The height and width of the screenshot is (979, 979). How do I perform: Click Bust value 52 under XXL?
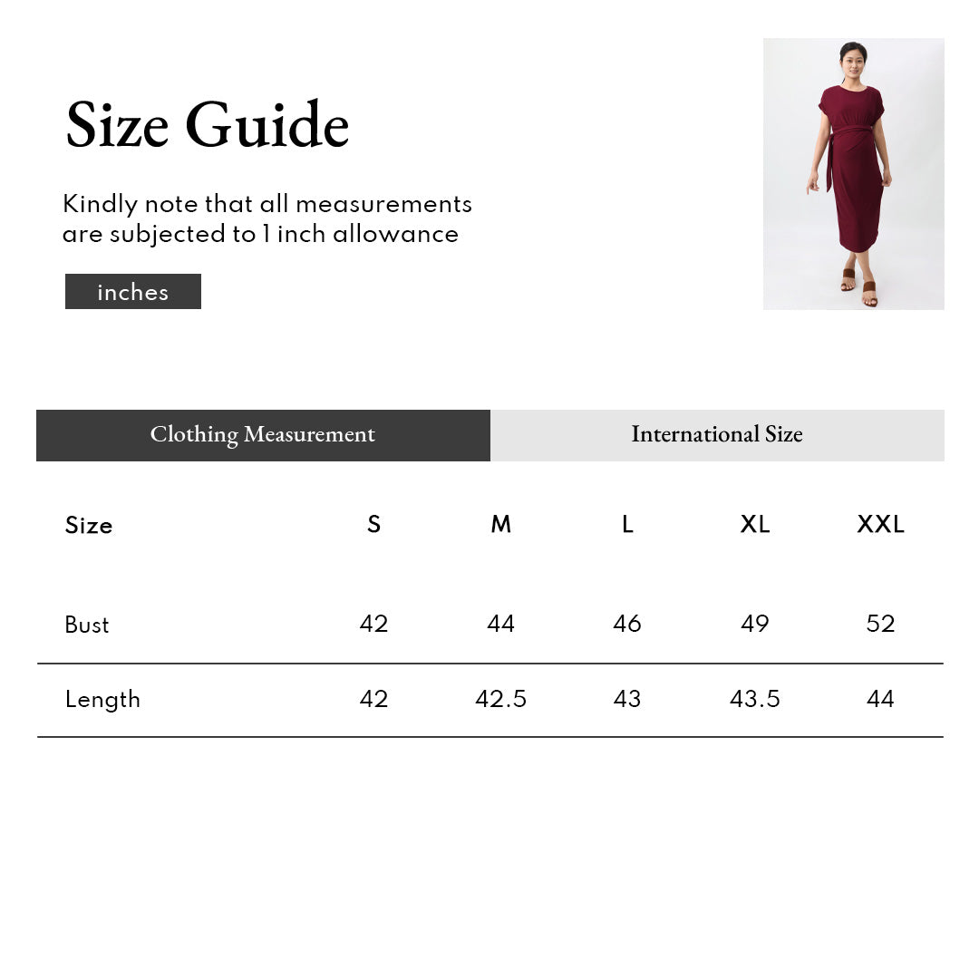click(x=880, y=624)
